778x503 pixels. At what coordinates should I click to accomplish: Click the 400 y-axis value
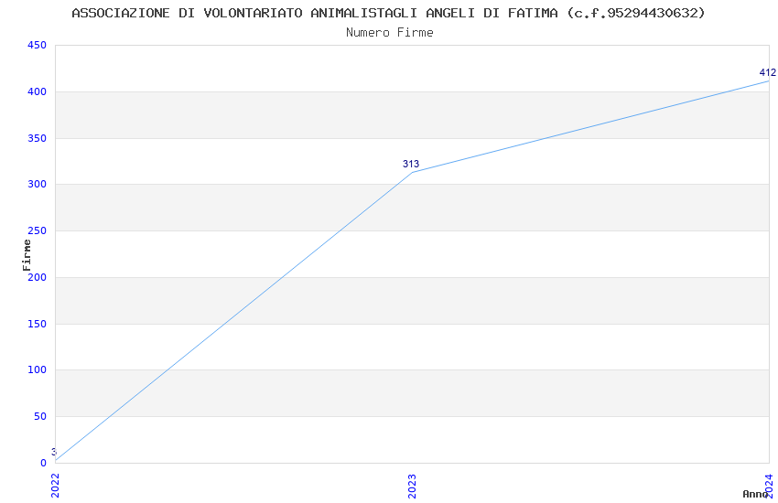coord(38,92)
